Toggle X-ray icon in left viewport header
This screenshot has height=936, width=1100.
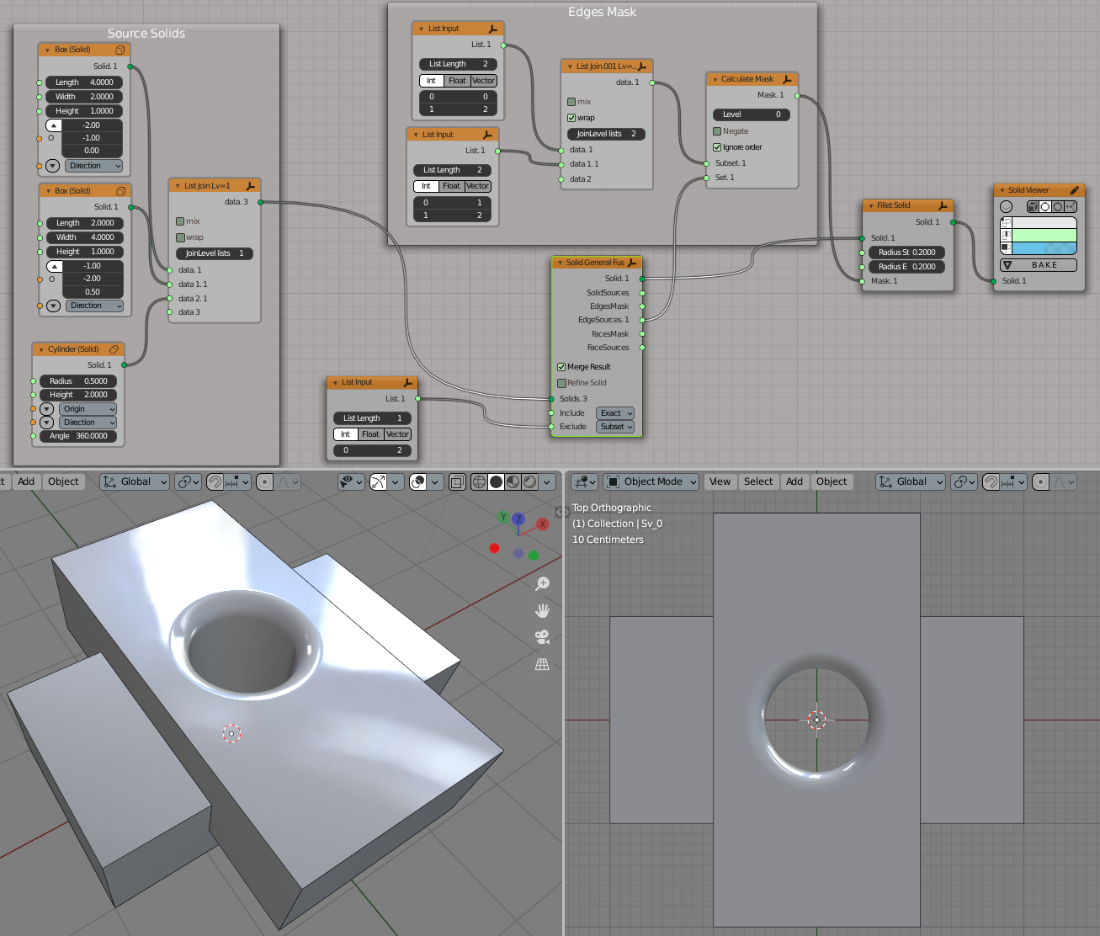[457, 481]
